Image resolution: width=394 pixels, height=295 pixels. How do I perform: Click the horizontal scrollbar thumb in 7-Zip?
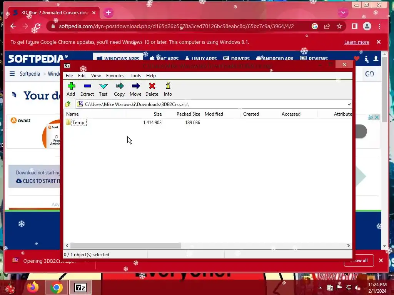125,245
